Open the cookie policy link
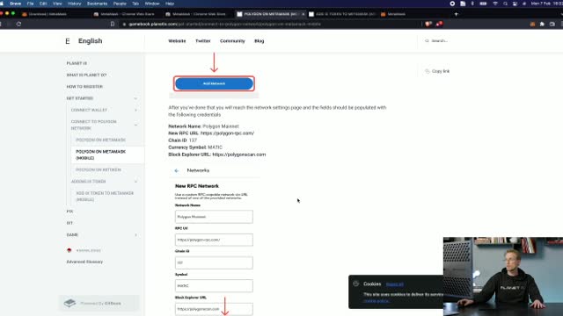The width and height of the screenshot is (563, 316). tap(377, 301)
